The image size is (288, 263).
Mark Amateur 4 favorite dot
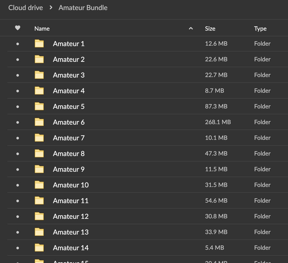pos(18,91)
